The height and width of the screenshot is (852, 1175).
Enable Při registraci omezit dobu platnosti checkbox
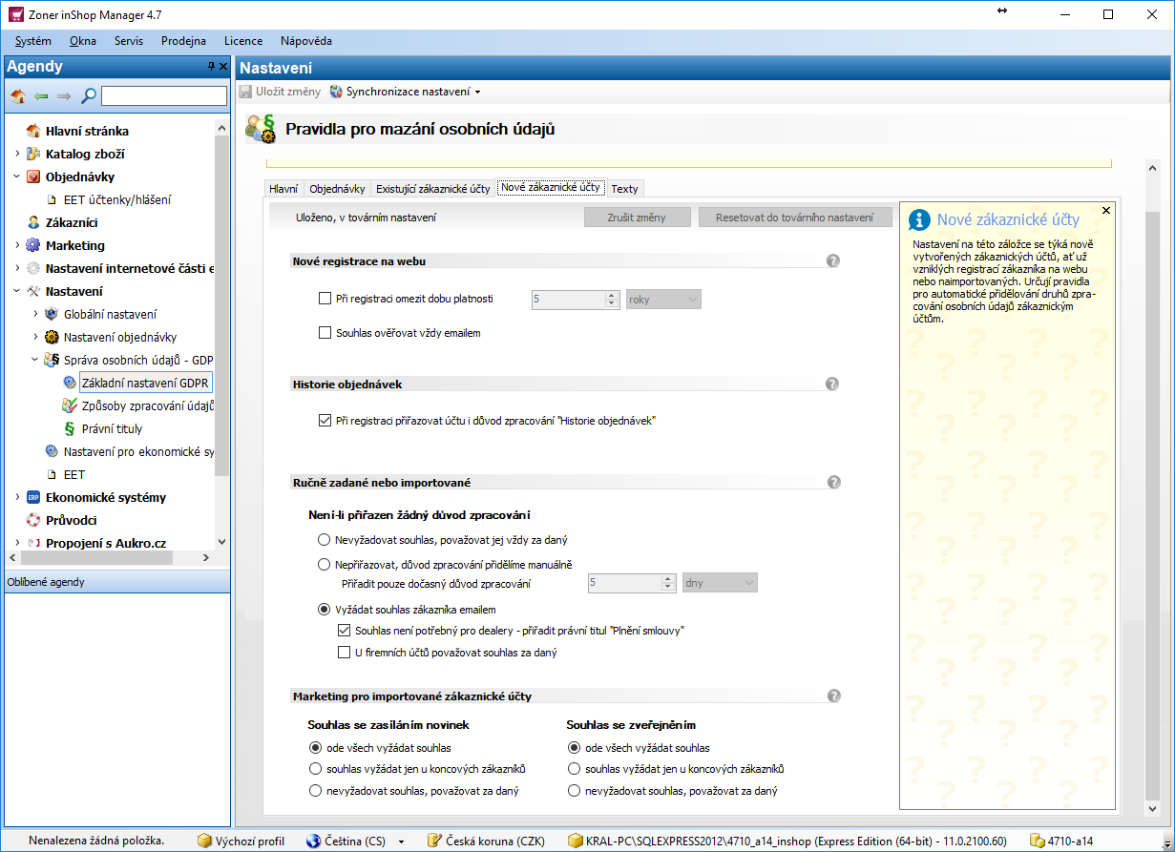[x=325, y=299]
